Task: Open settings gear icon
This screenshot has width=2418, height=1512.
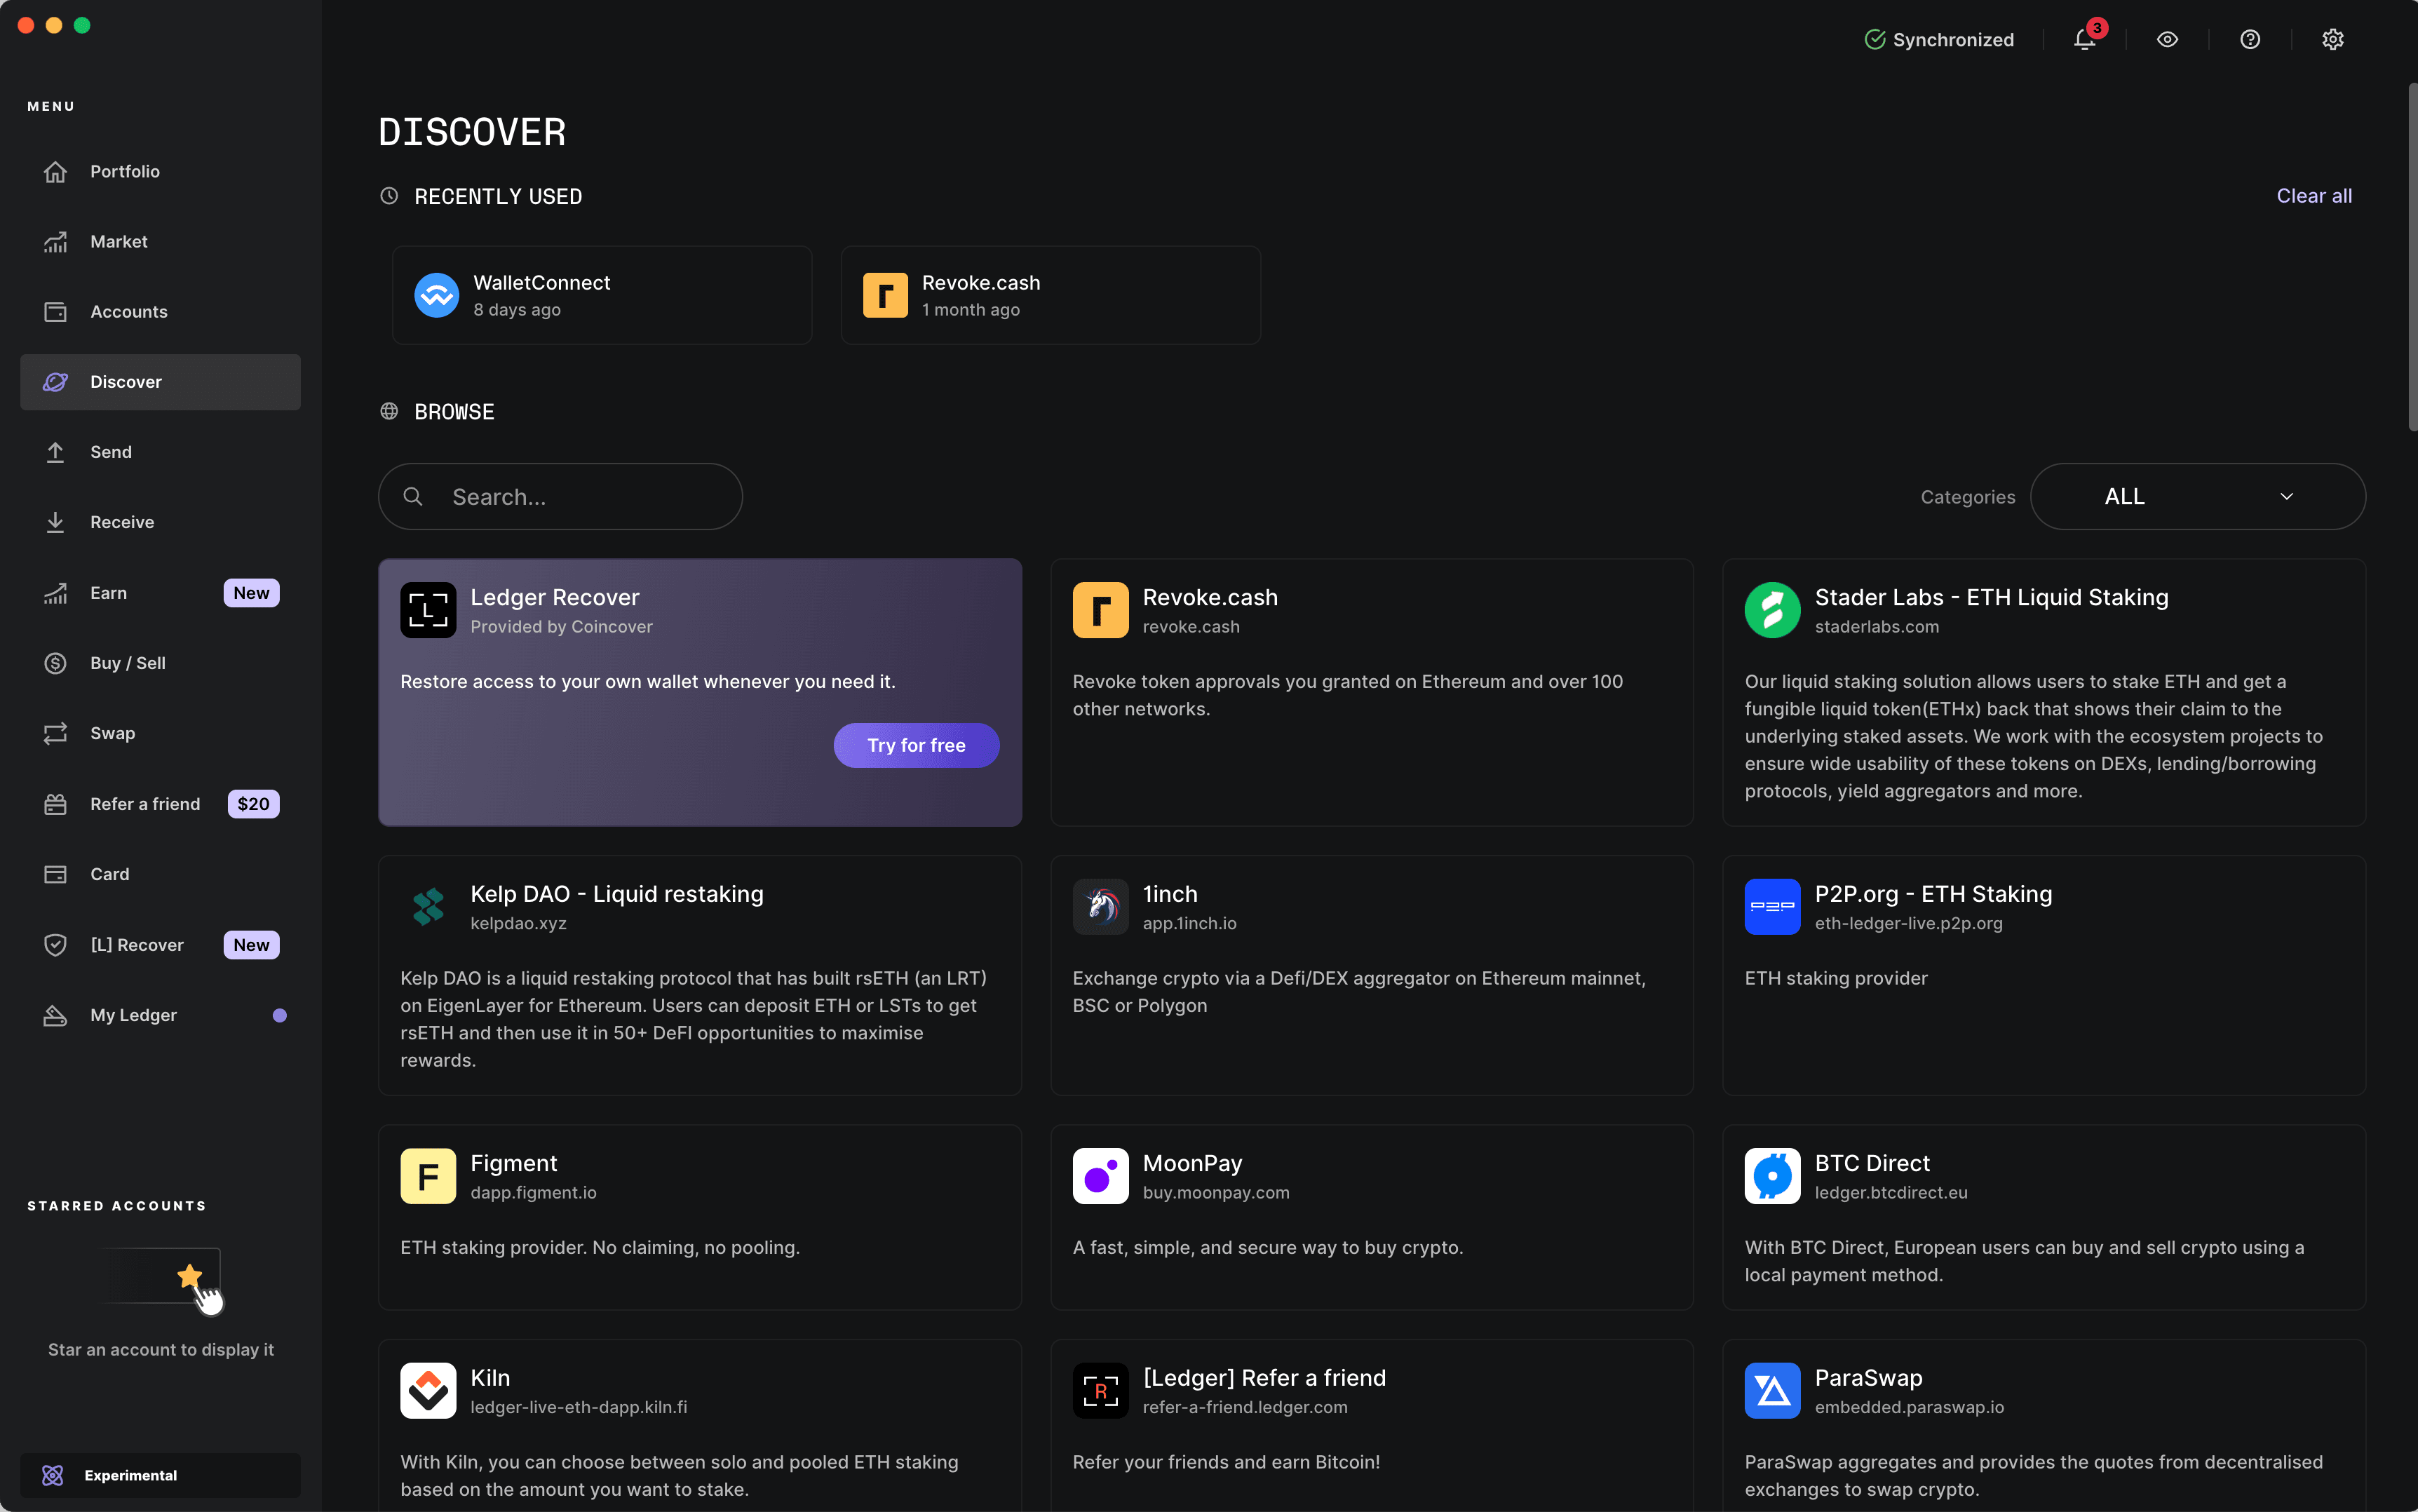Action: (x=2333, y=40)
